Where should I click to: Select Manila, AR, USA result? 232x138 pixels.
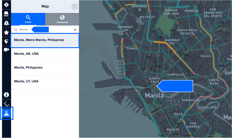[x=45, y=54]
